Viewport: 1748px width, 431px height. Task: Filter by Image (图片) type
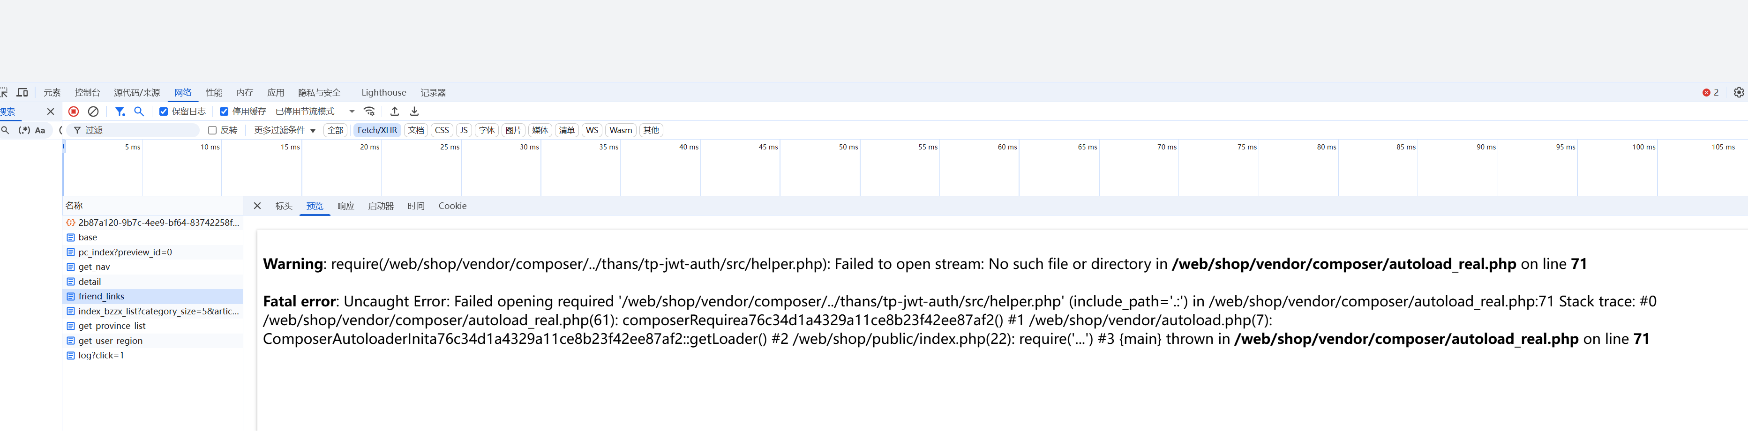514,130
